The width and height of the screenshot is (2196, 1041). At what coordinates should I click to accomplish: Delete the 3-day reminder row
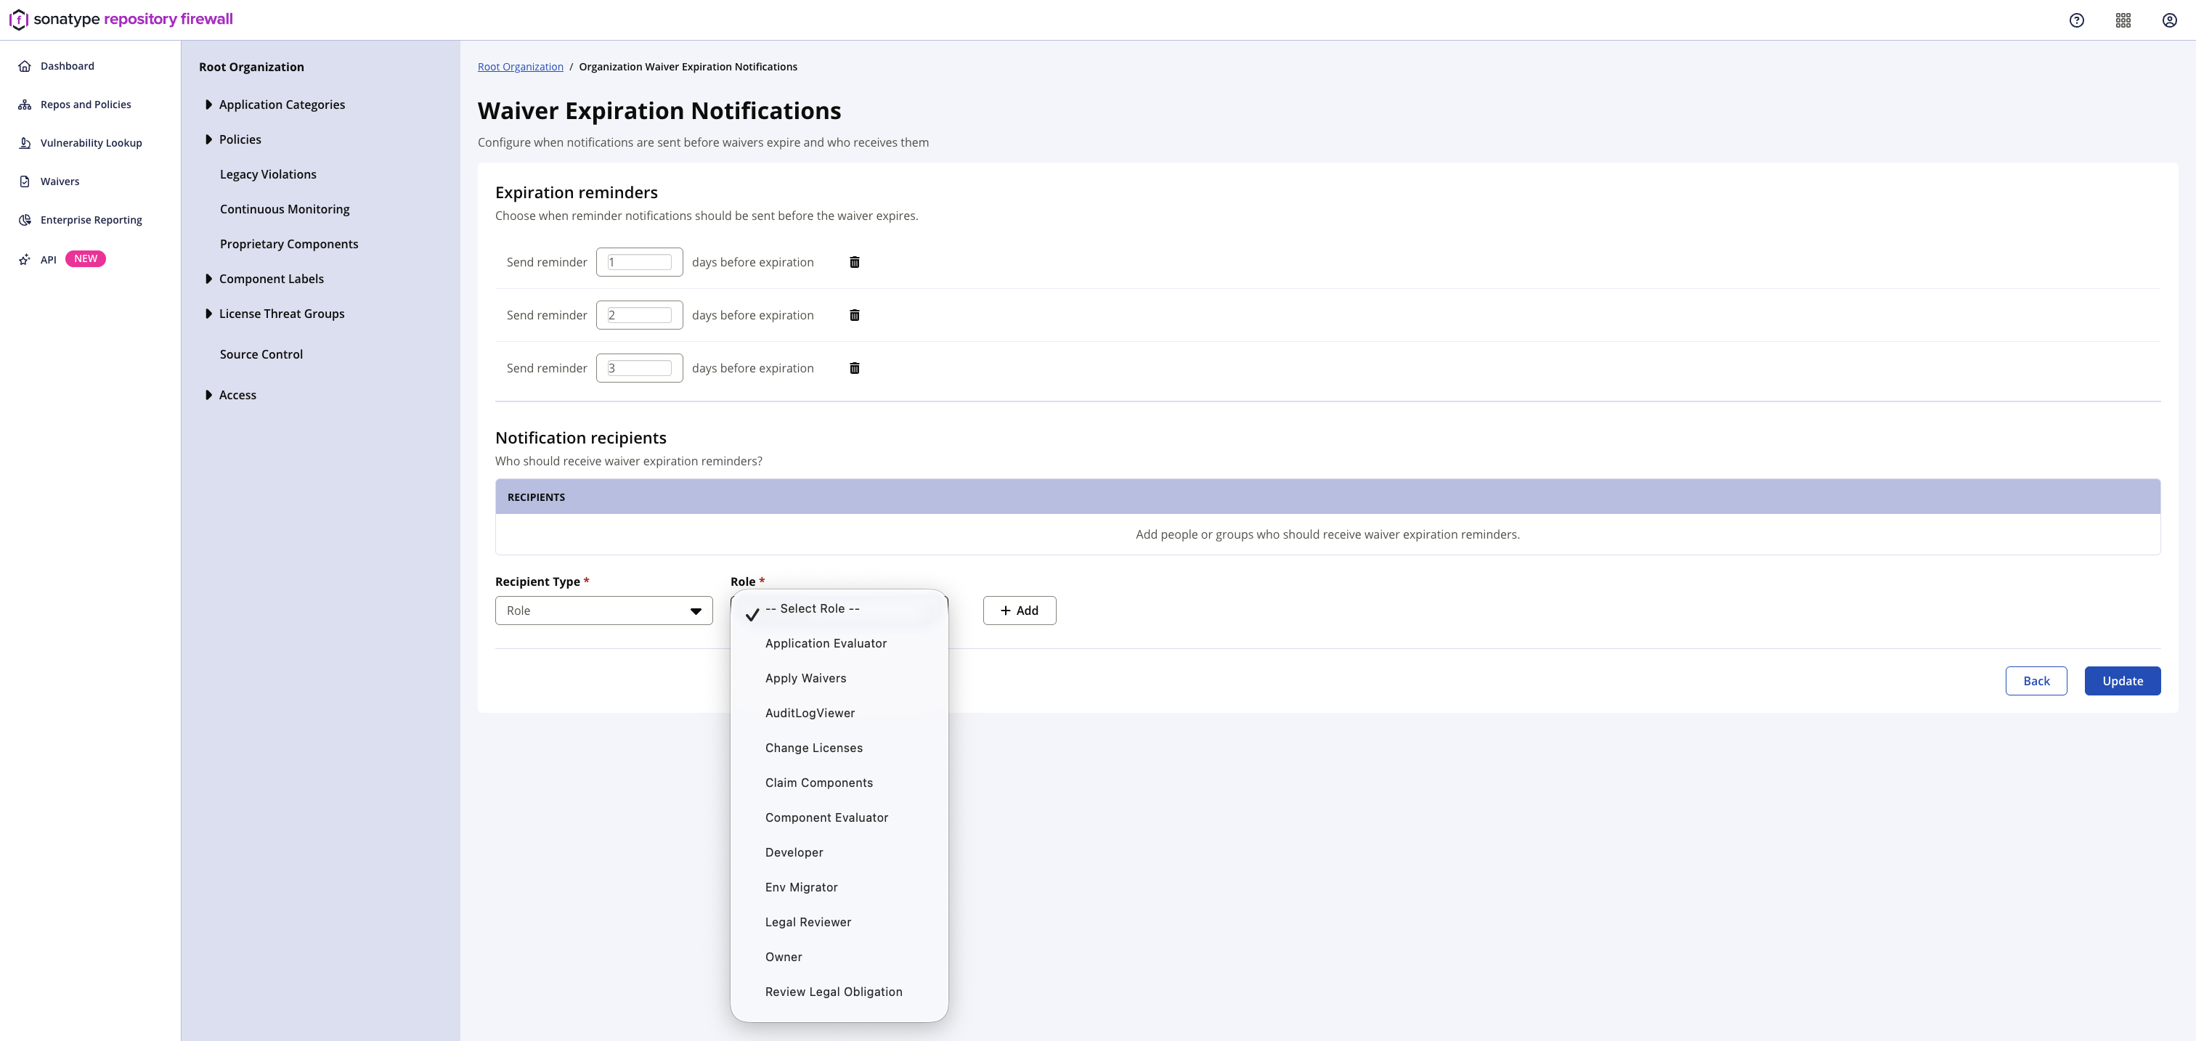(x=854, y=368)
